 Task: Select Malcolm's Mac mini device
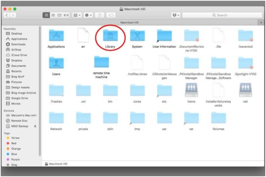tap(21, 115)
